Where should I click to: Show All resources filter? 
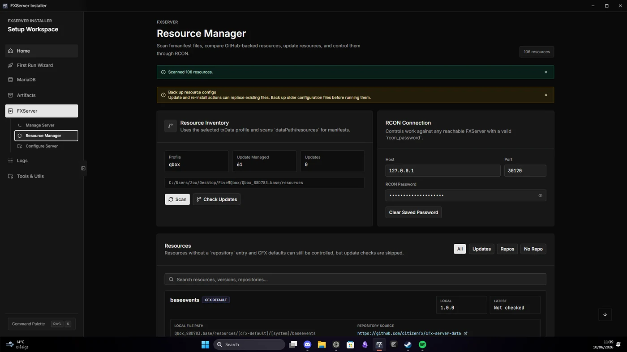460,249
